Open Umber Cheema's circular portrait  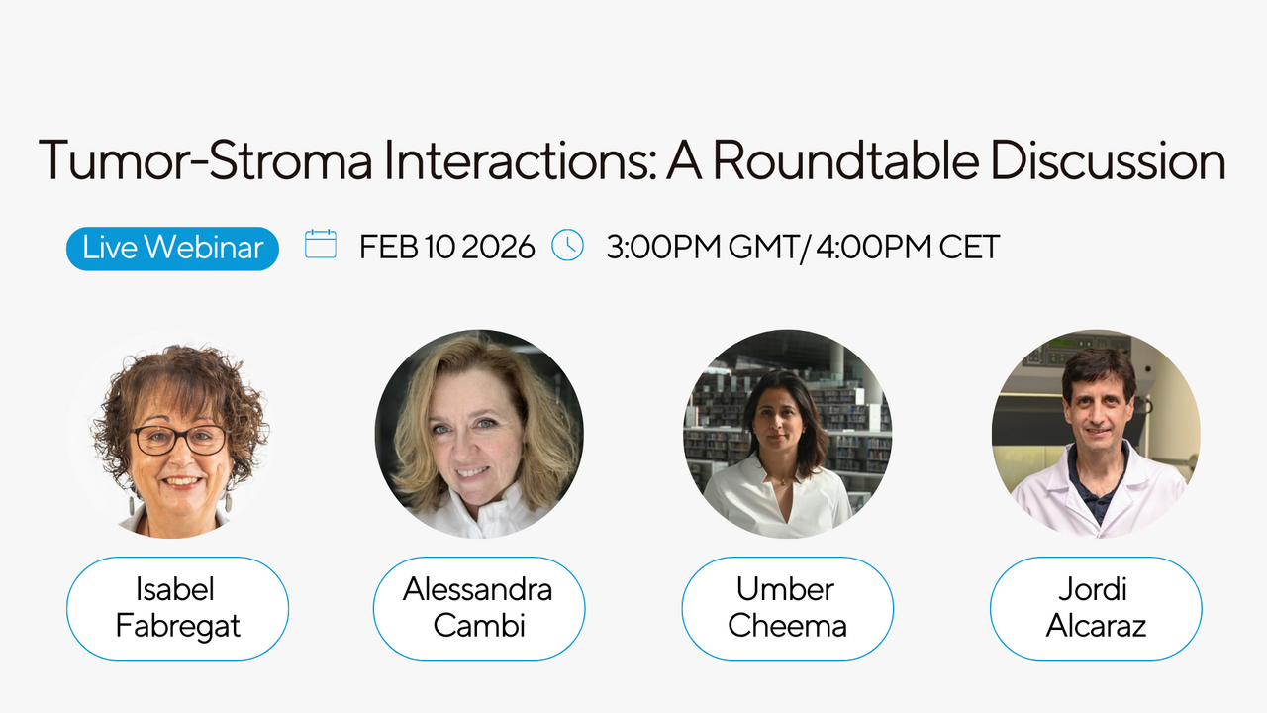[x=788, y=434]
